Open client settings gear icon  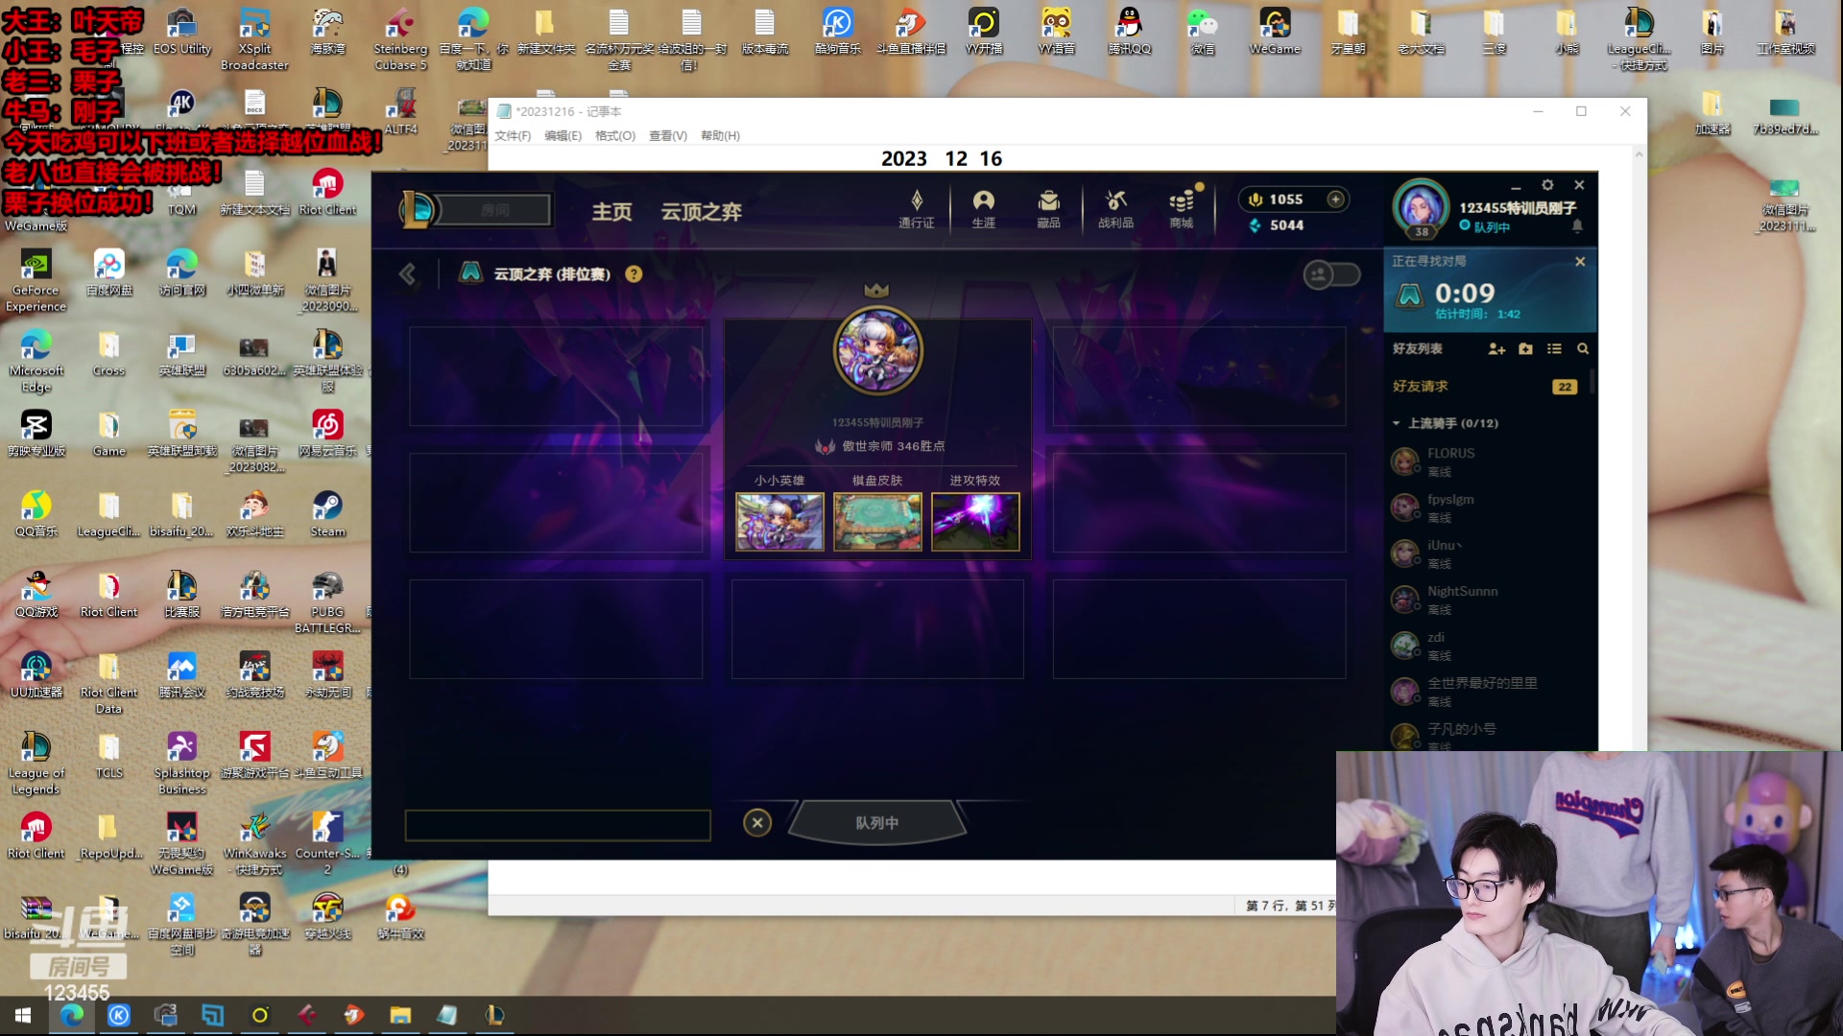coord(1547,185)
